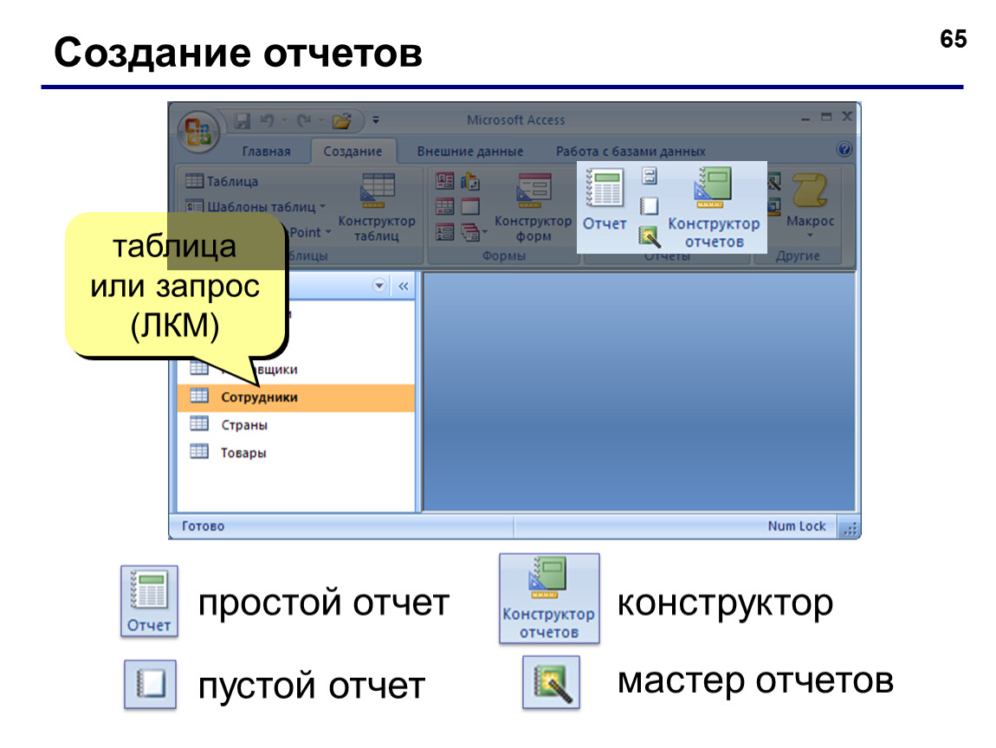Launch Конструктор форм from the ribbon
Viewport: 996px width, 748px height.
tap(533, 208)
